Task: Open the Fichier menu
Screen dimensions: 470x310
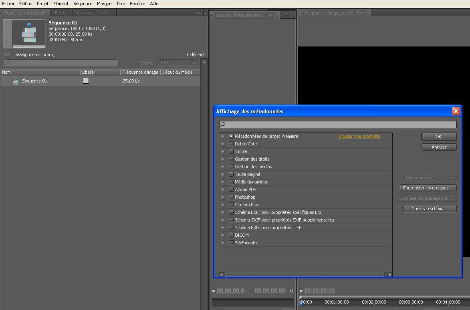Action: [x=8, y=4]
